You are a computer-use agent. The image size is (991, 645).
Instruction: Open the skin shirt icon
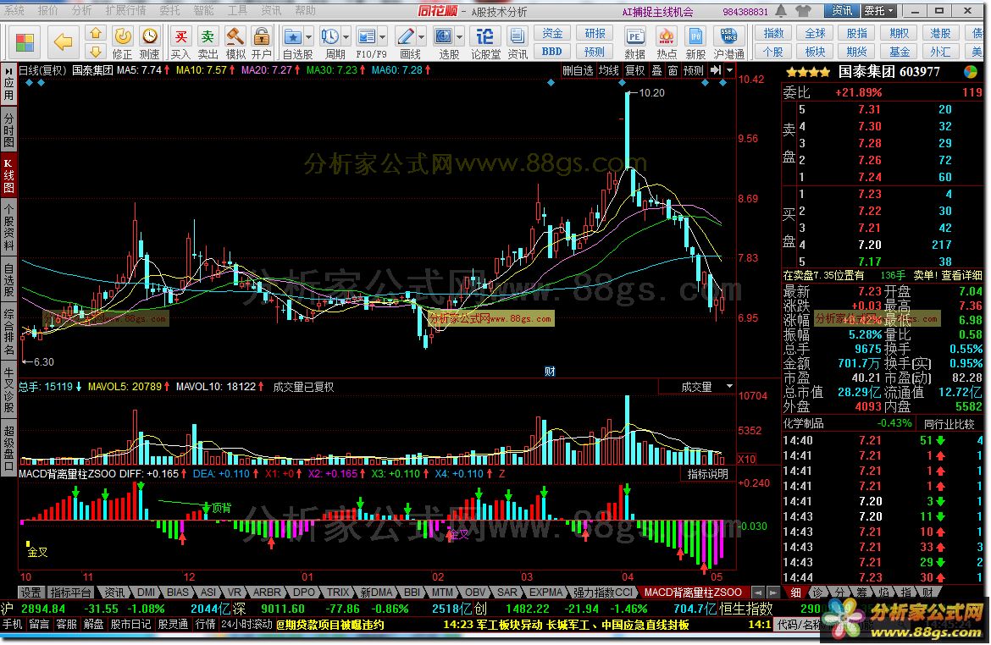pyautogui.click(x=803, y=11)
